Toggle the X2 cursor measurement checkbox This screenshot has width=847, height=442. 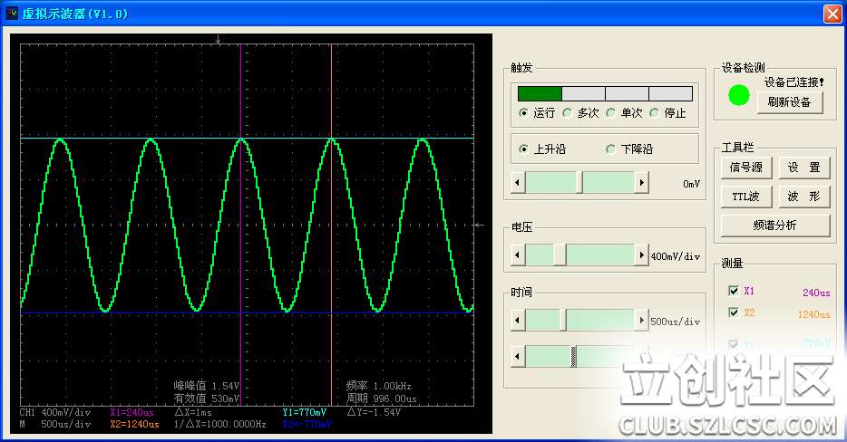coord(733,312)
